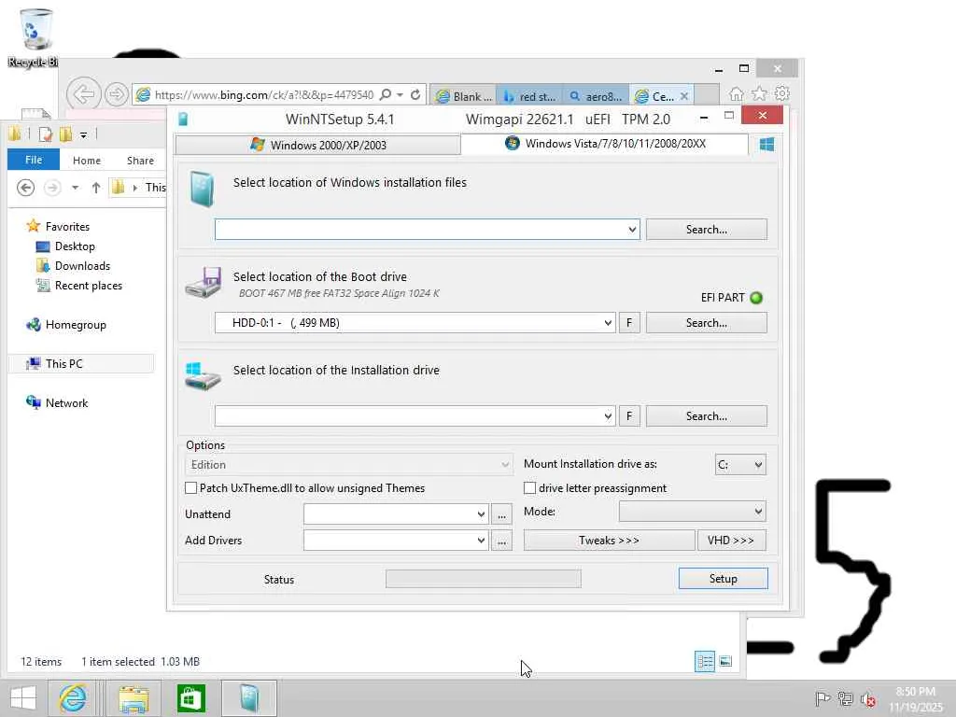Switch to the 'aero8...' browser tab
The image size is (956, 717).
(x=596, y=96)
